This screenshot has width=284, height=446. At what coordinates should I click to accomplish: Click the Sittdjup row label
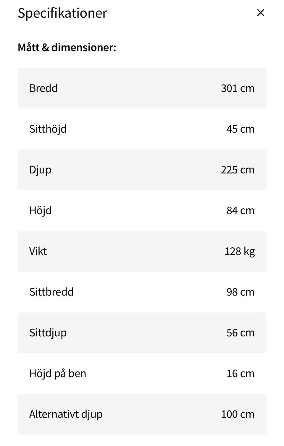[48, 333]
